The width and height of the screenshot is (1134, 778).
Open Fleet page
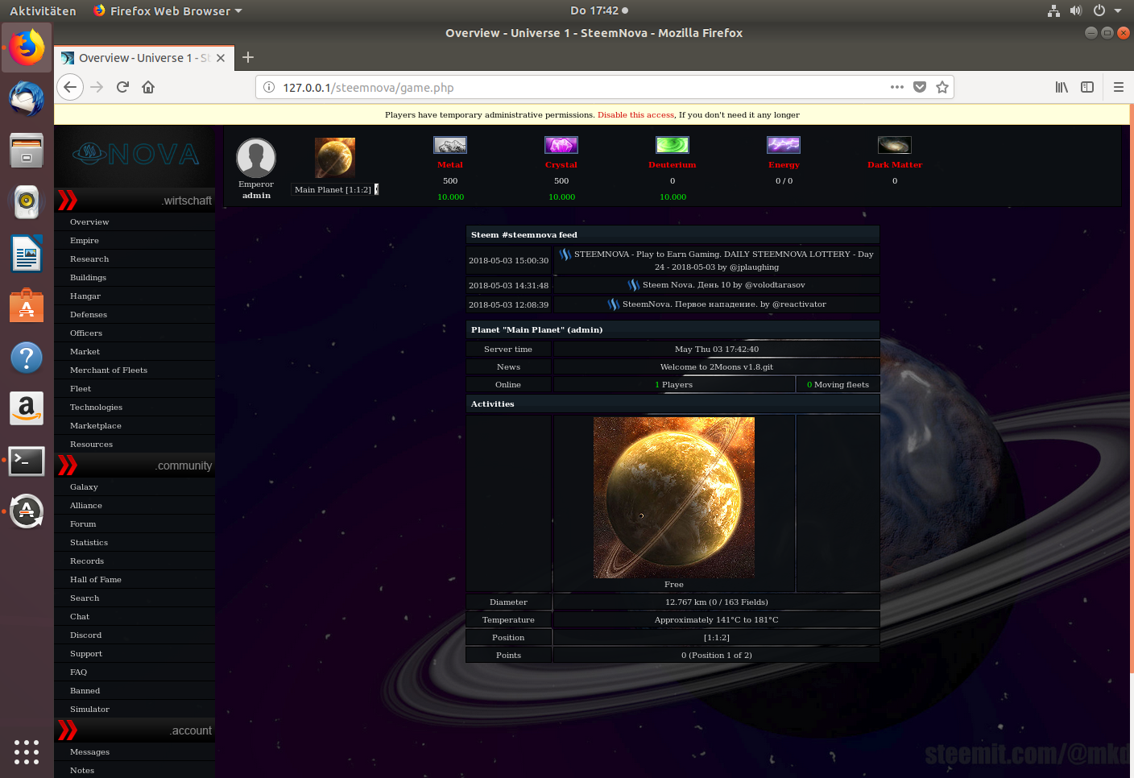(81, 388)
